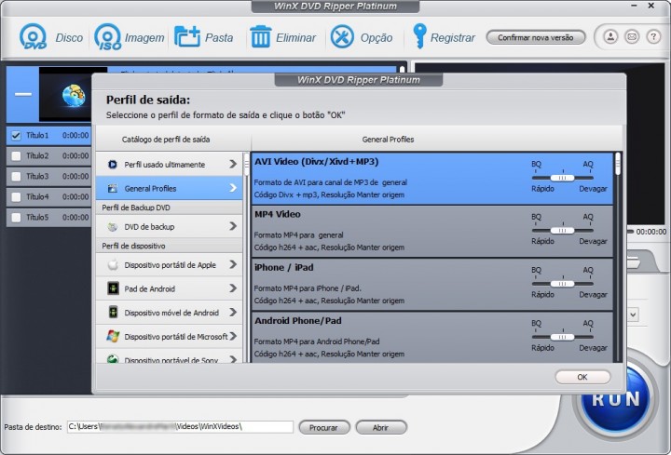Click the Apple device icon
The width and height of the screenshot is (671, 455).
(x=113, y=265)
